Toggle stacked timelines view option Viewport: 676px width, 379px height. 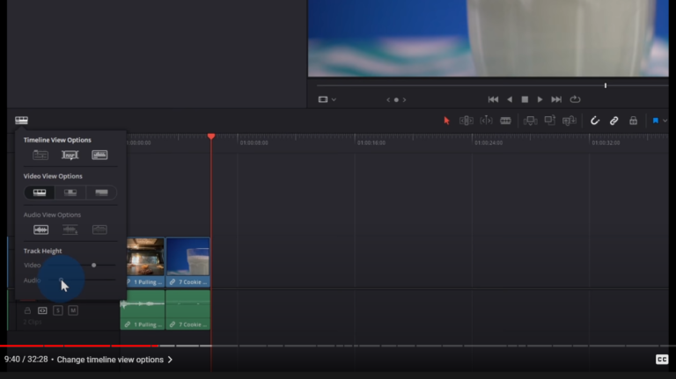pyautogui.click(x=40, y=155)
